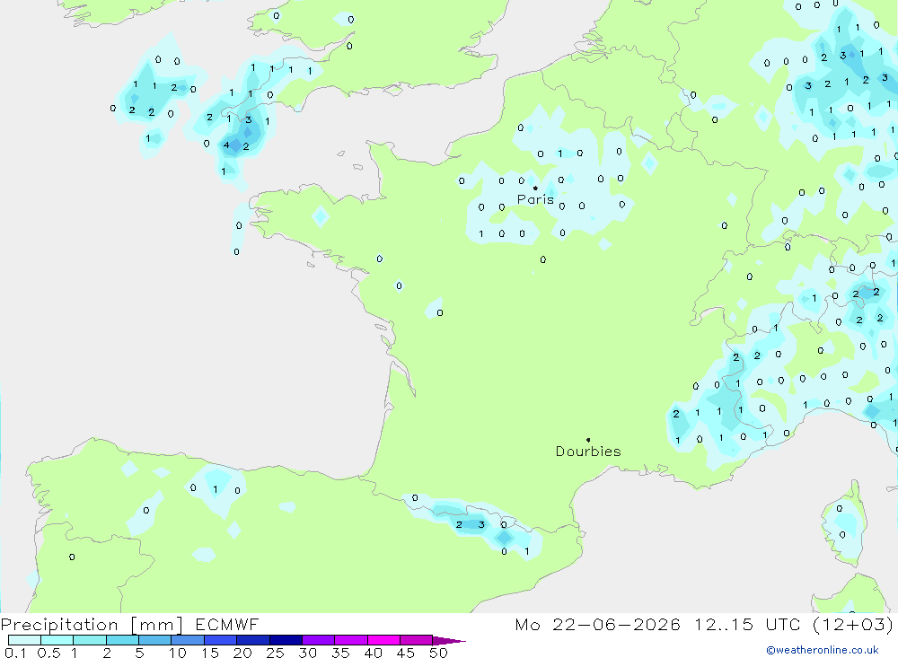898x658 pixels.
Task: Click the '30' legend scale label
Action: [307, 653]
